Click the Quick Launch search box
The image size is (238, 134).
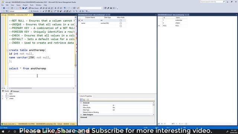(x=213, y=1)
